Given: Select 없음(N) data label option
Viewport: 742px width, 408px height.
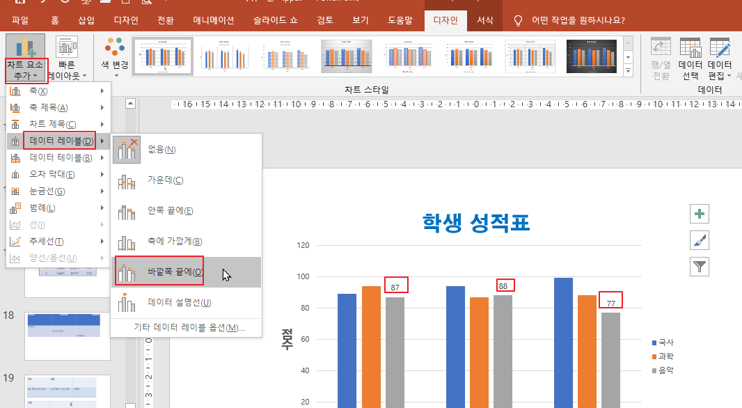Looking at the screenshot, I should click(x=187, y=150).
